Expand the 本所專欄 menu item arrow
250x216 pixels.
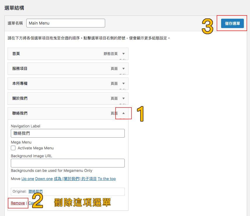(x=123, y=84)
